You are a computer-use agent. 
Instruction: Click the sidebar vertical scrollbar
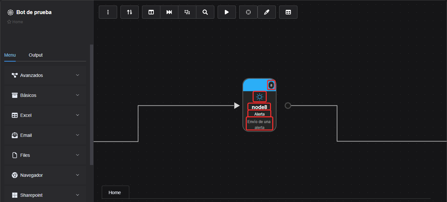(92, 105)
